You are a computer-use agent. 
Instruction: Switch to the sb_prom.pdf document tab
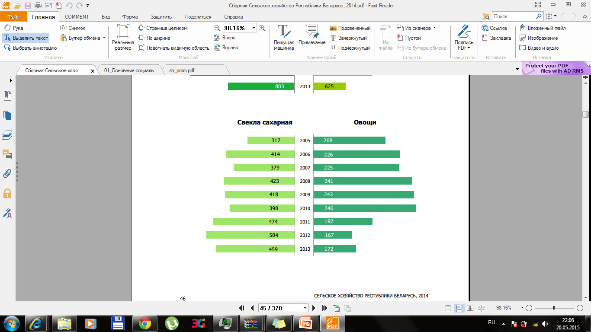pos(195,70)
